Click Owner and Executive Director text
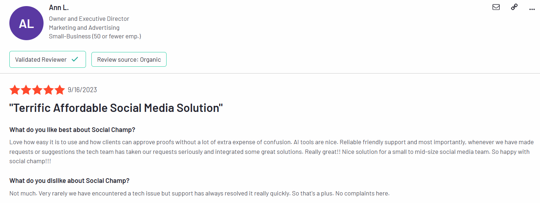 [89, 19]
